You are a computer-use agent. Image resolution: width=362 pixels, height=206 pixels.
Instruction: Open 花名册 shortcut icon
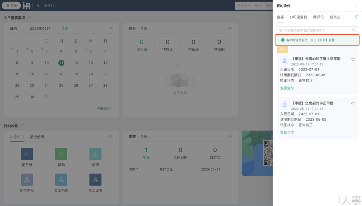pyautogui.click(x=27, y=154)
